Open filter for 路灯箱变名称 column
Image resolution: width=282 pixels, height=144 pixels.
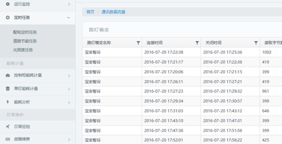click(x=138, y=43)
